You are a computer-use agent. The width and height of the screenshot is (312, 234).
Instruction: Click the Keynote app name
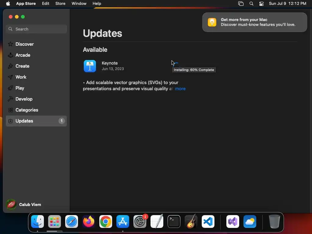pyautogui.click(x=110, y=63)
